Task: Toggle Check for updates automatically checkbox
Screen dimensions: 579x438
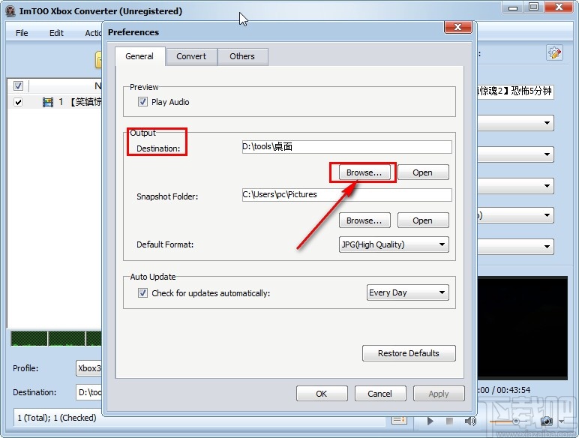Action: (x=142, y=292)
